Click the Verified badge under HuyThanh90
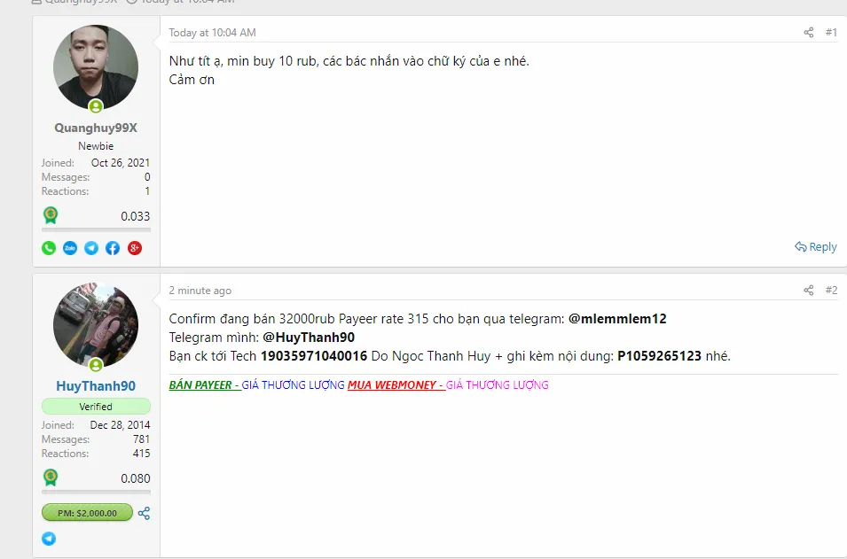847x559 pixels. pos(96,407)
